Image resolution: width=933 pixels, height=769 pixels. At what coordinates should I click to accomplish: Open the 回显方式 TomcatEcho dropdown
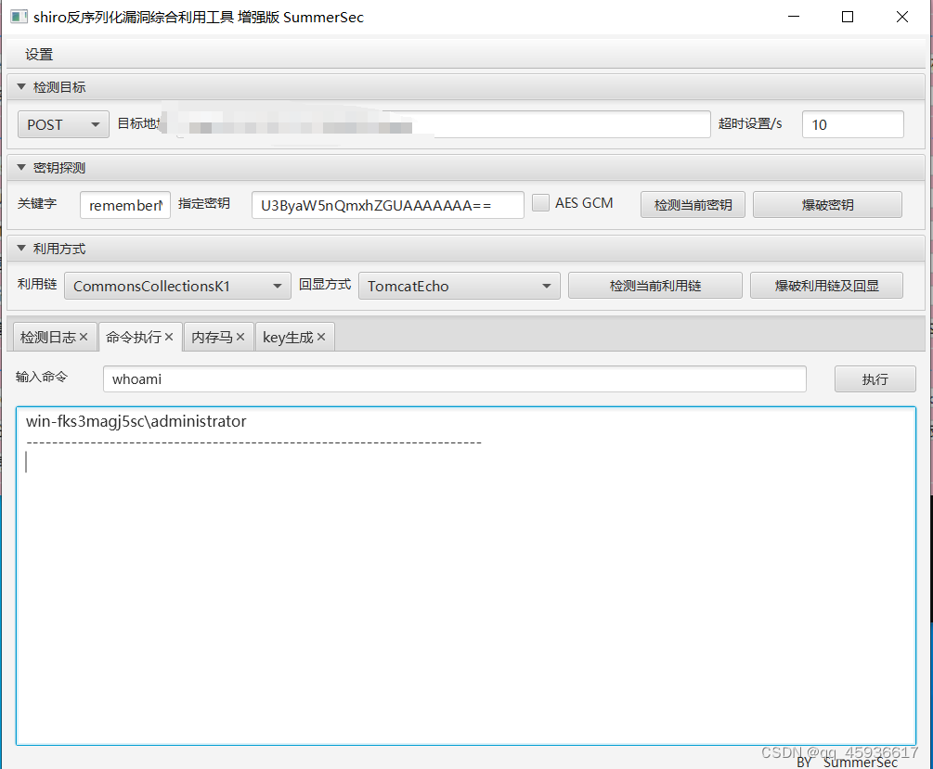tap(459, 286)
